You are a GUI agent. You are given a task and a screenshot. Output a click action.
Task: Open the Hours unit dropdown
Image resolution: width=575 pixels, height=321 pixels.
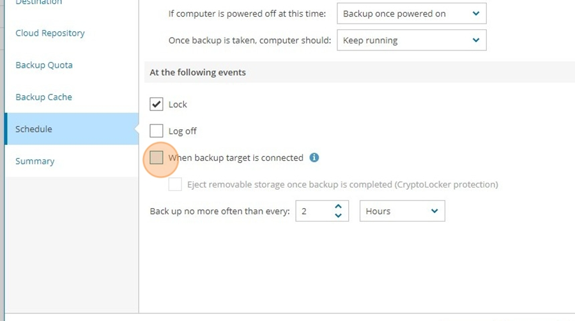pyautogui.click(x=402, y=211)
